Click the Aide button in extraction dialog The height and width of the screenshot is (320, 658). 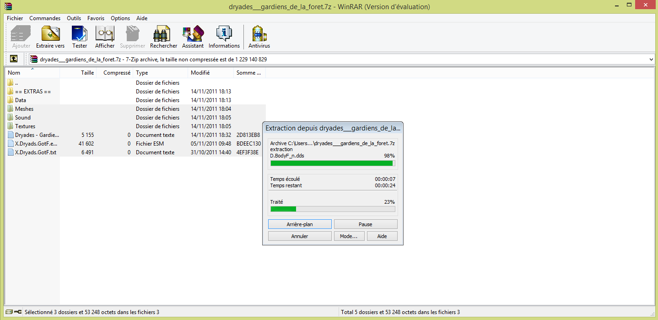coord(382,236)
